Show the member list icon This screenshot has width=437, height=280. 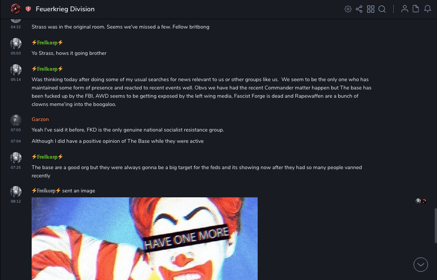click(404, 9)
